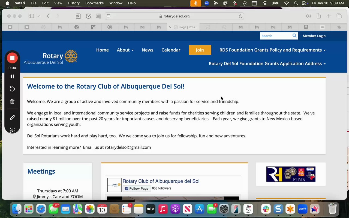Pause the recording in the recorder widget

[12, 77]
